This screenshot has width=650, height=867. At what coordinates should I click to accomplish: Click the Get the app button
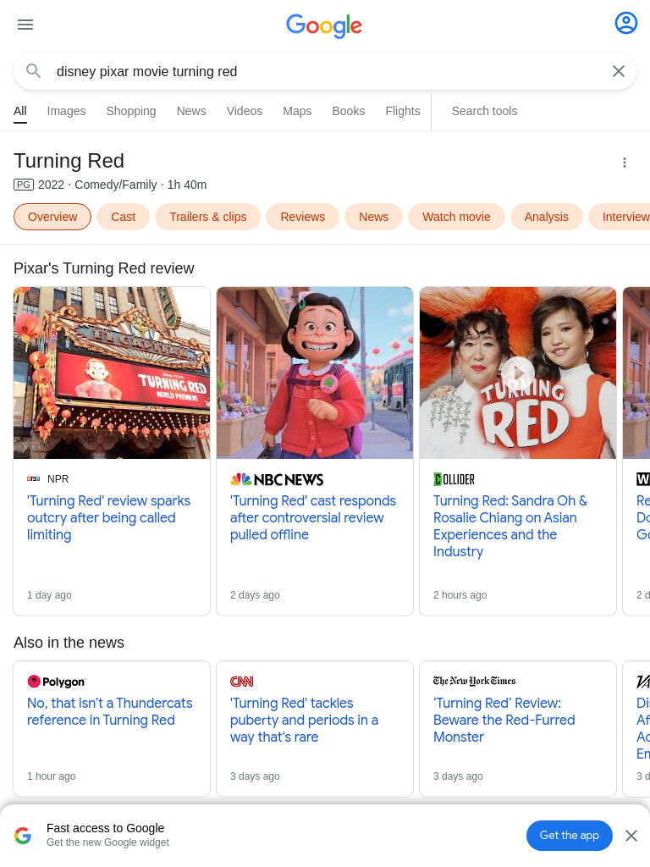tap(569, 836)
